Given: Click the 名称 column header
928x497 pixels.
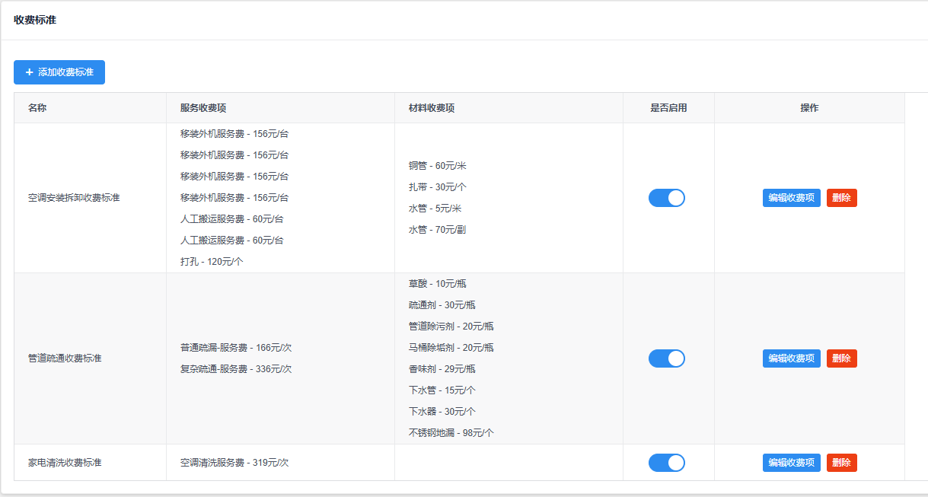Looking at the screenshot, I should tap(37, 108).
